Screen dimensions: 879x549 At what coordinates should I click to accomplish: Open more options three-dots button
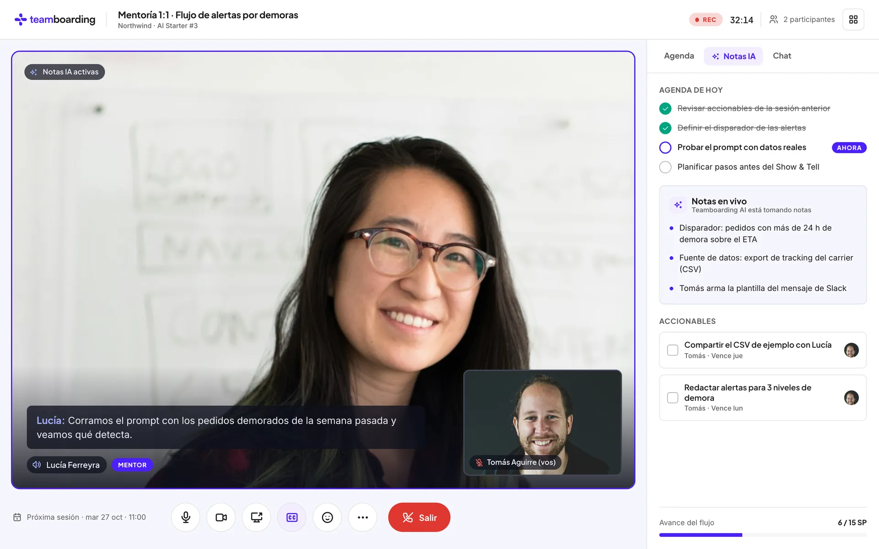363,517
